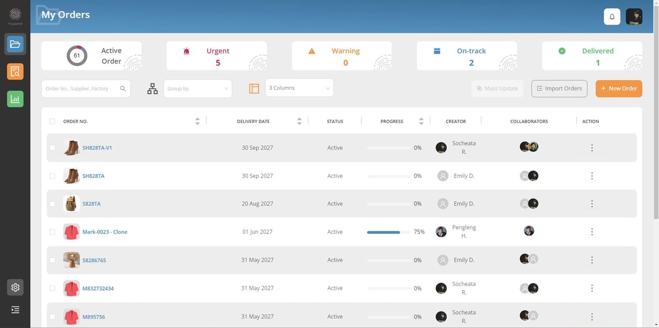Open settings gear in sidebar
Image resolution: width=659 pixels, height=328 pixels.
[x=15, y=287]
